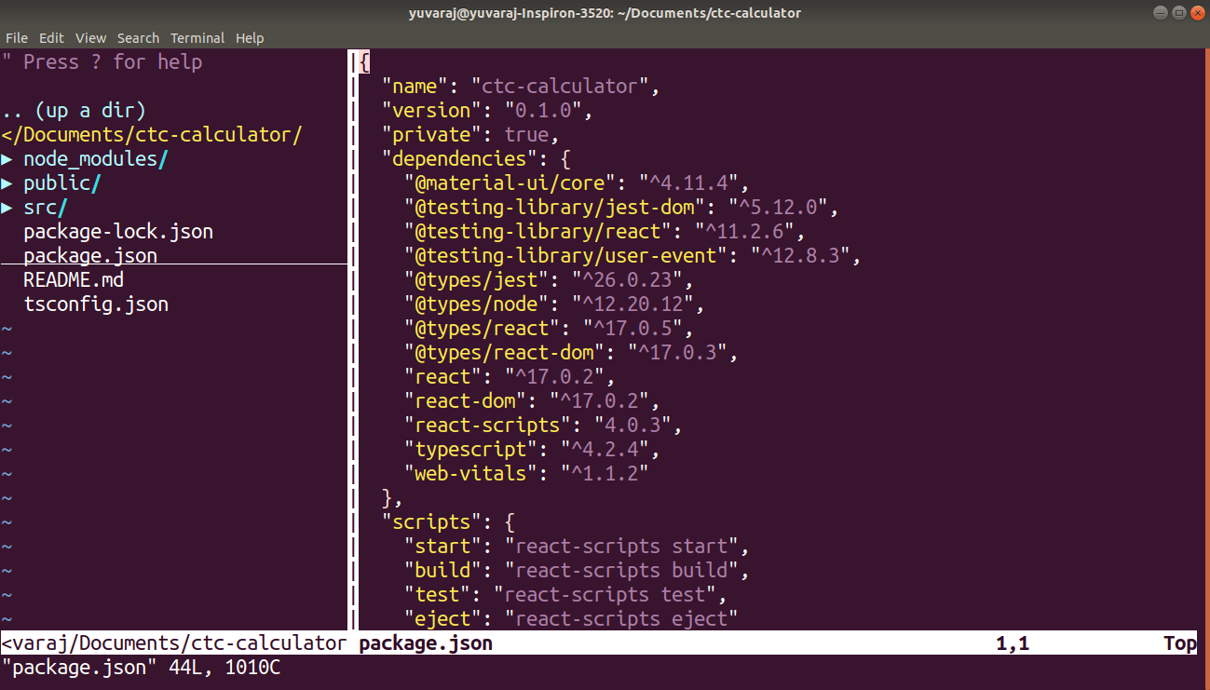1210x690 pixels.
Task: Close the terminal window
Action: point(1198,13)
